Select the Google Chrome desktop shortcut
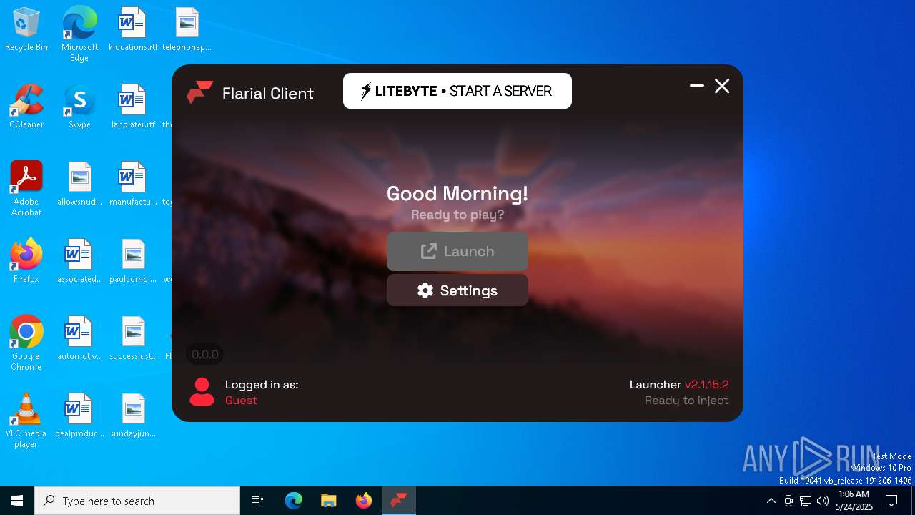 26,343
